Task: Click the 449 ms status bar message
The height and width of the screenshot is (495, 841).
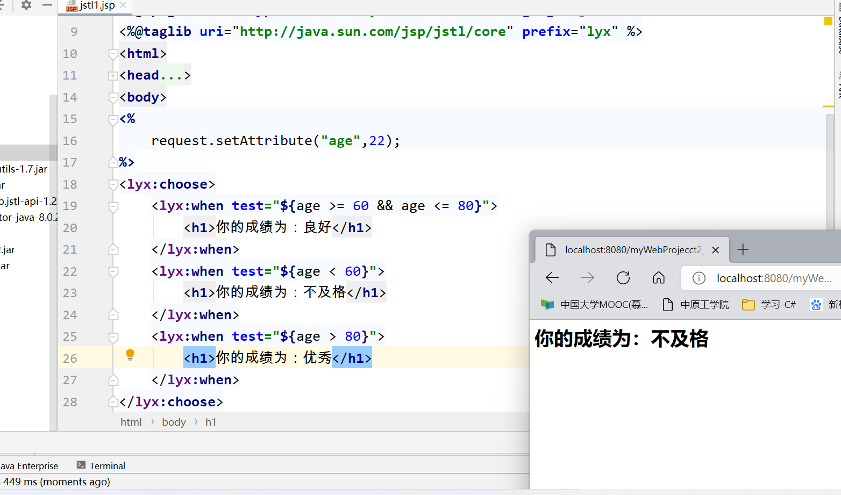Action: [x=56, y=482]
